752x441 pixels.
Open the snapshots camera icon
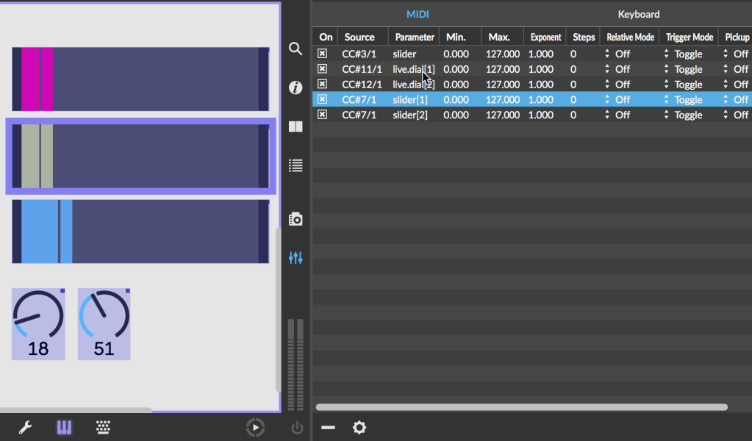[296, 219]
